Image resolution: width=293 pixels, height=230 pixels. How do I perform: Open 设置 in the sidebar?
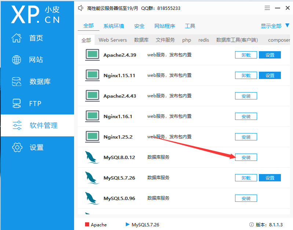tap(36, 147)
